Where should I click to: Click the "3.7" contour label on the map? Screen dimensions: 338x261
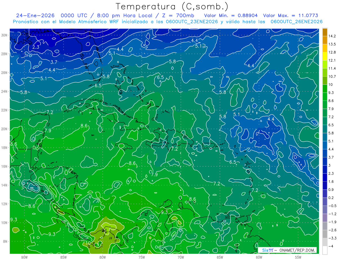click(x=54, y=62)
